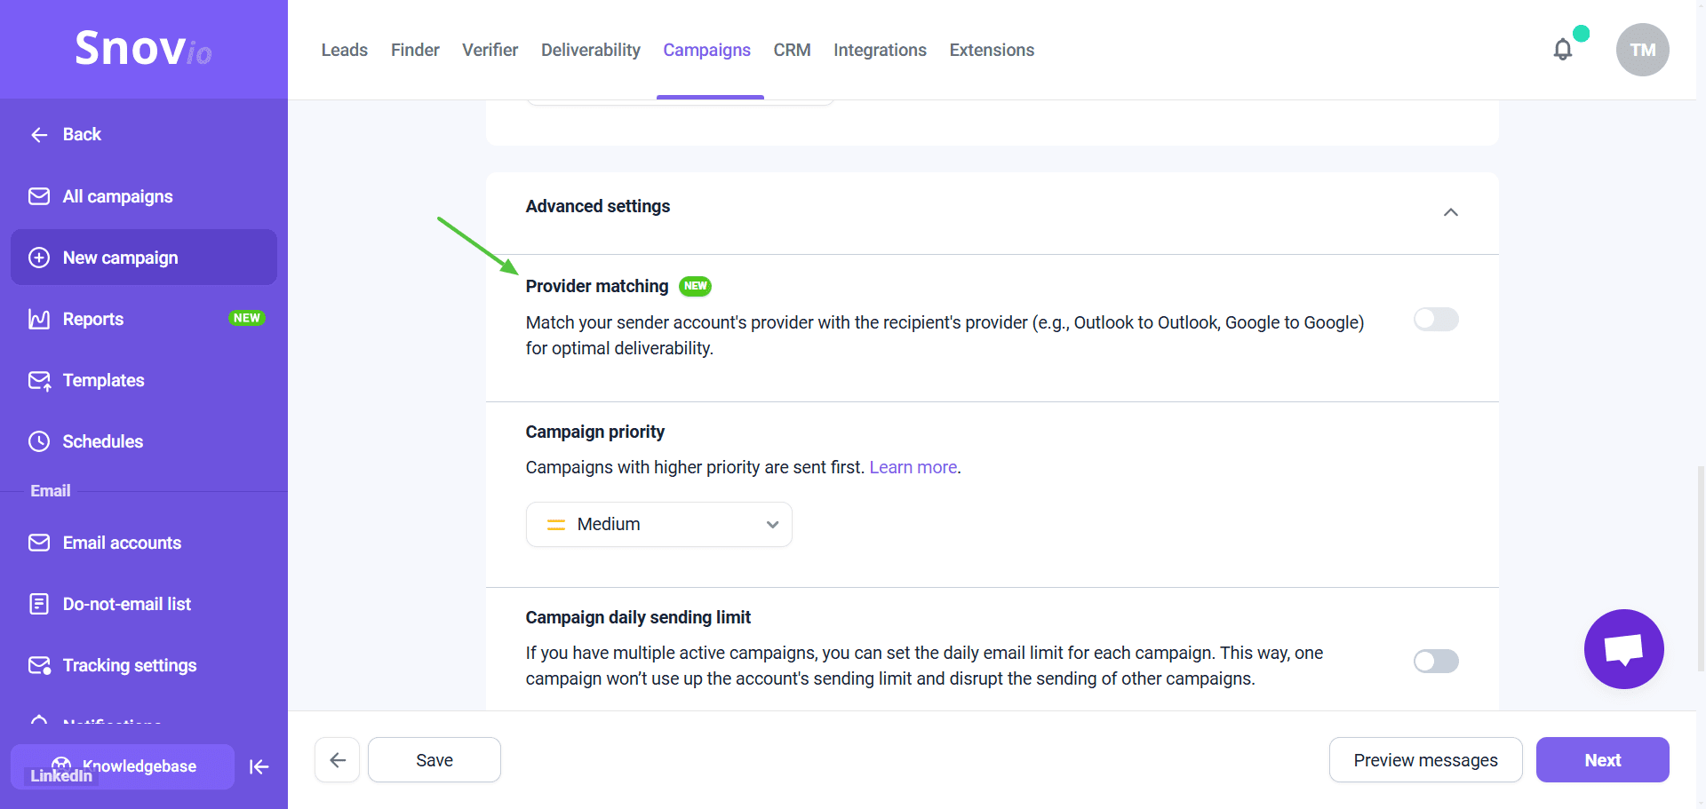Collapse the sidebar using arrow icon
The width and height of the screenshot is (1706, 809).
pyautogui.click(x=259, y=766)
